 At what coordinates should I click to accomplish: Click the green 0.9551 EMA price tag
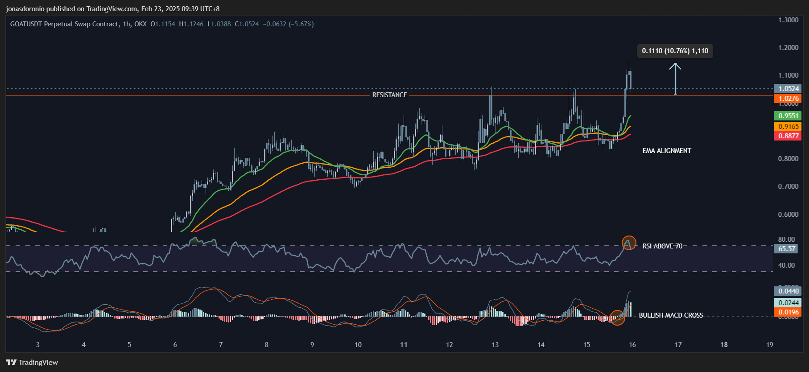point(788,116)
